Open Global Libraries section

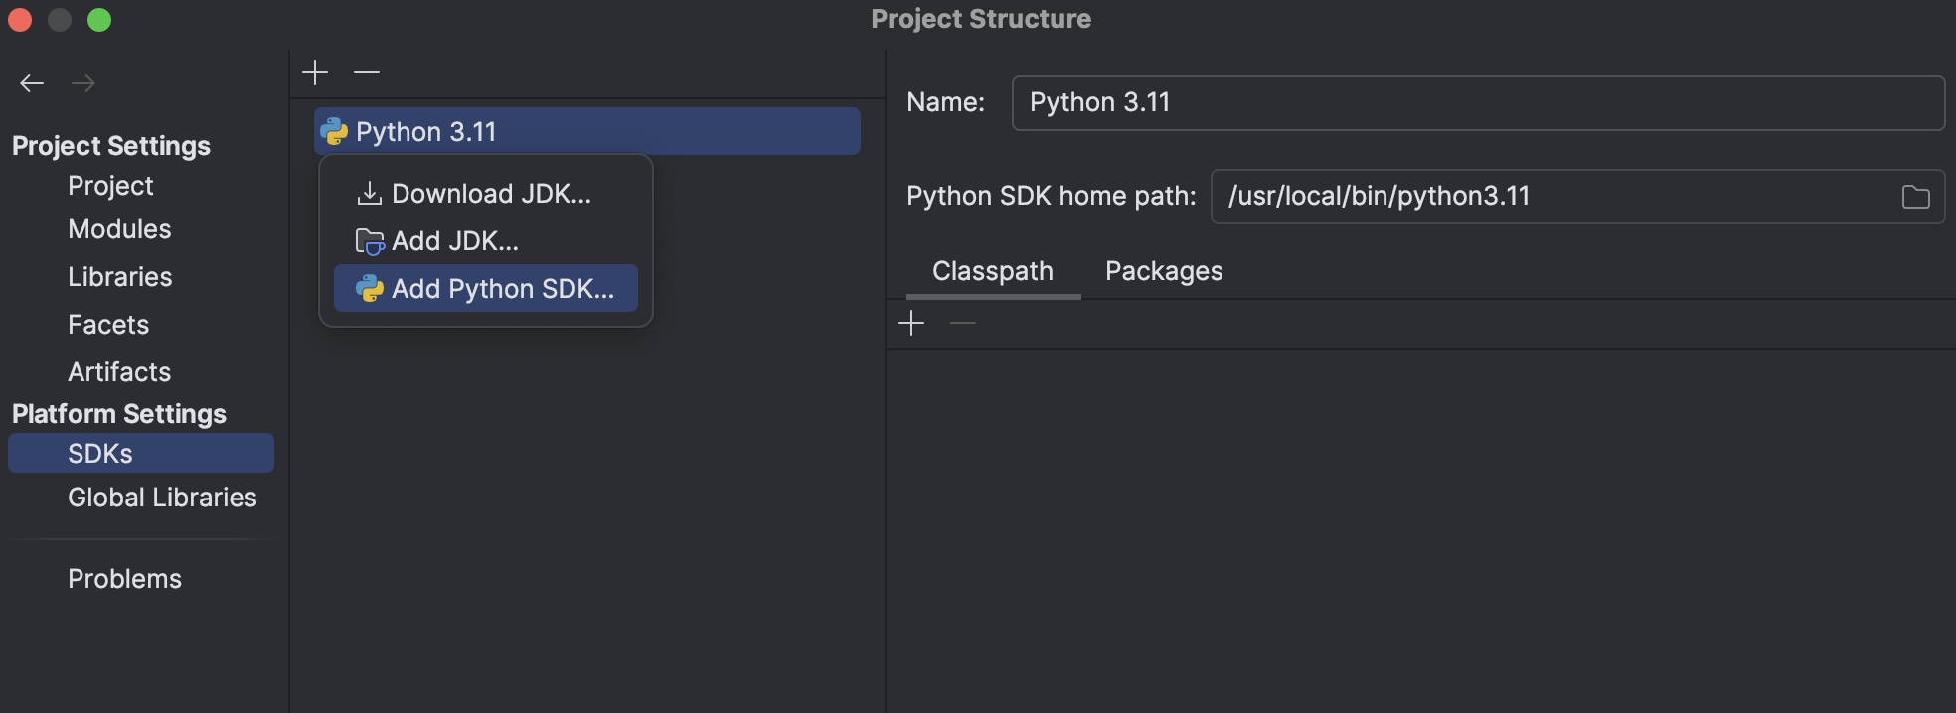point(162,497)
